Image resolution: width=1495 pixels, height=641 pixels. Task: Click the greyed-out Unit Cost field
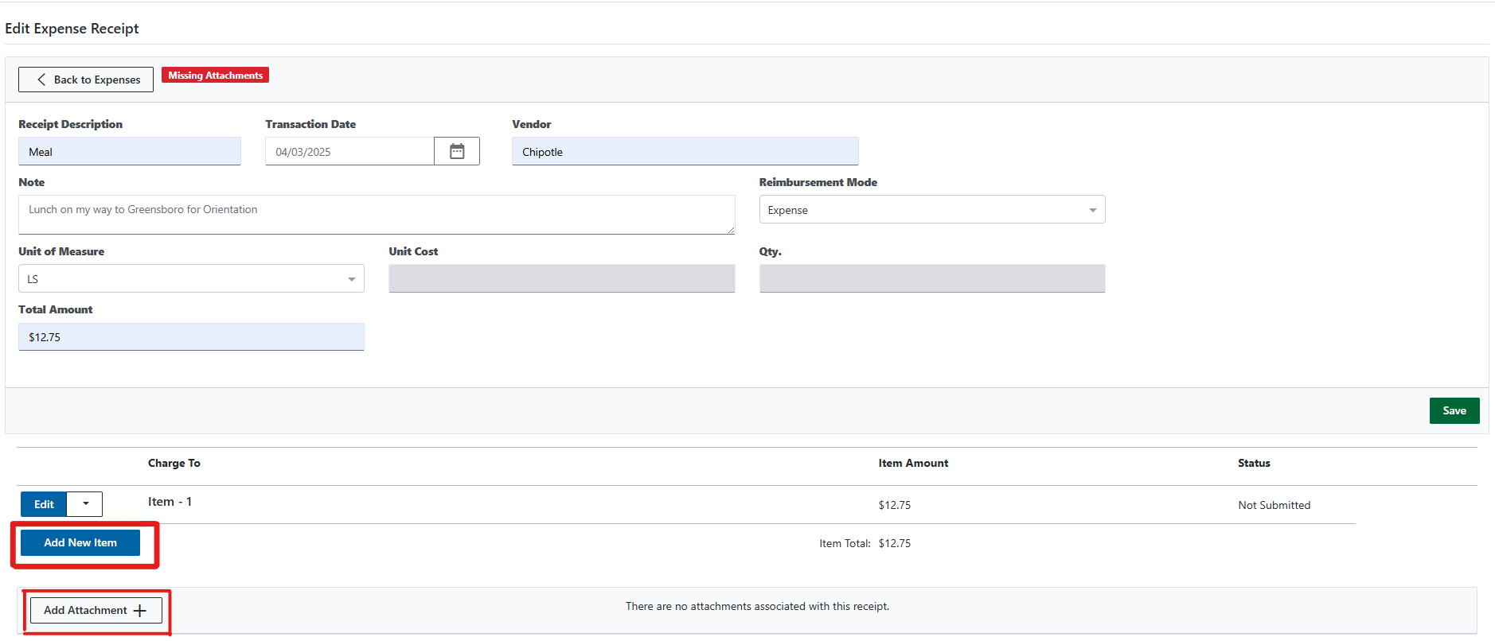coord(561,279)
